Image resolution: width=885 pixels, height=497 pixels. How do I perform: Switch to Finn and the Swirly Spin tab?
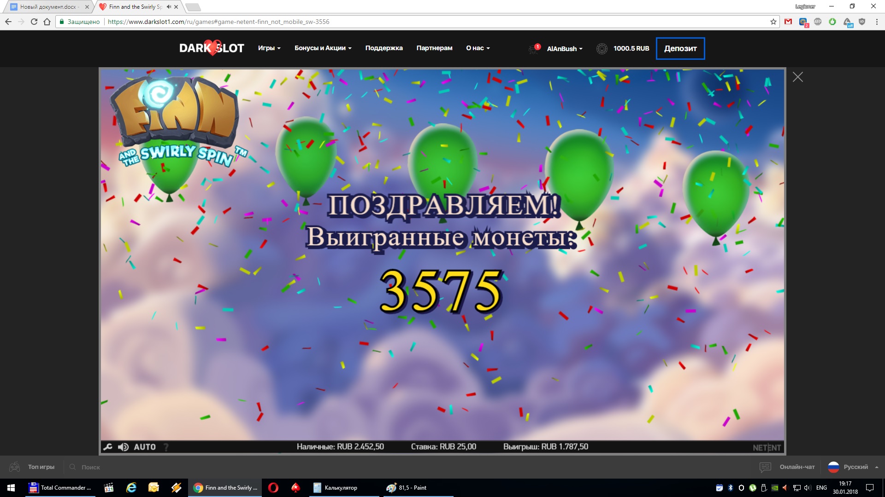coord(135,7)
